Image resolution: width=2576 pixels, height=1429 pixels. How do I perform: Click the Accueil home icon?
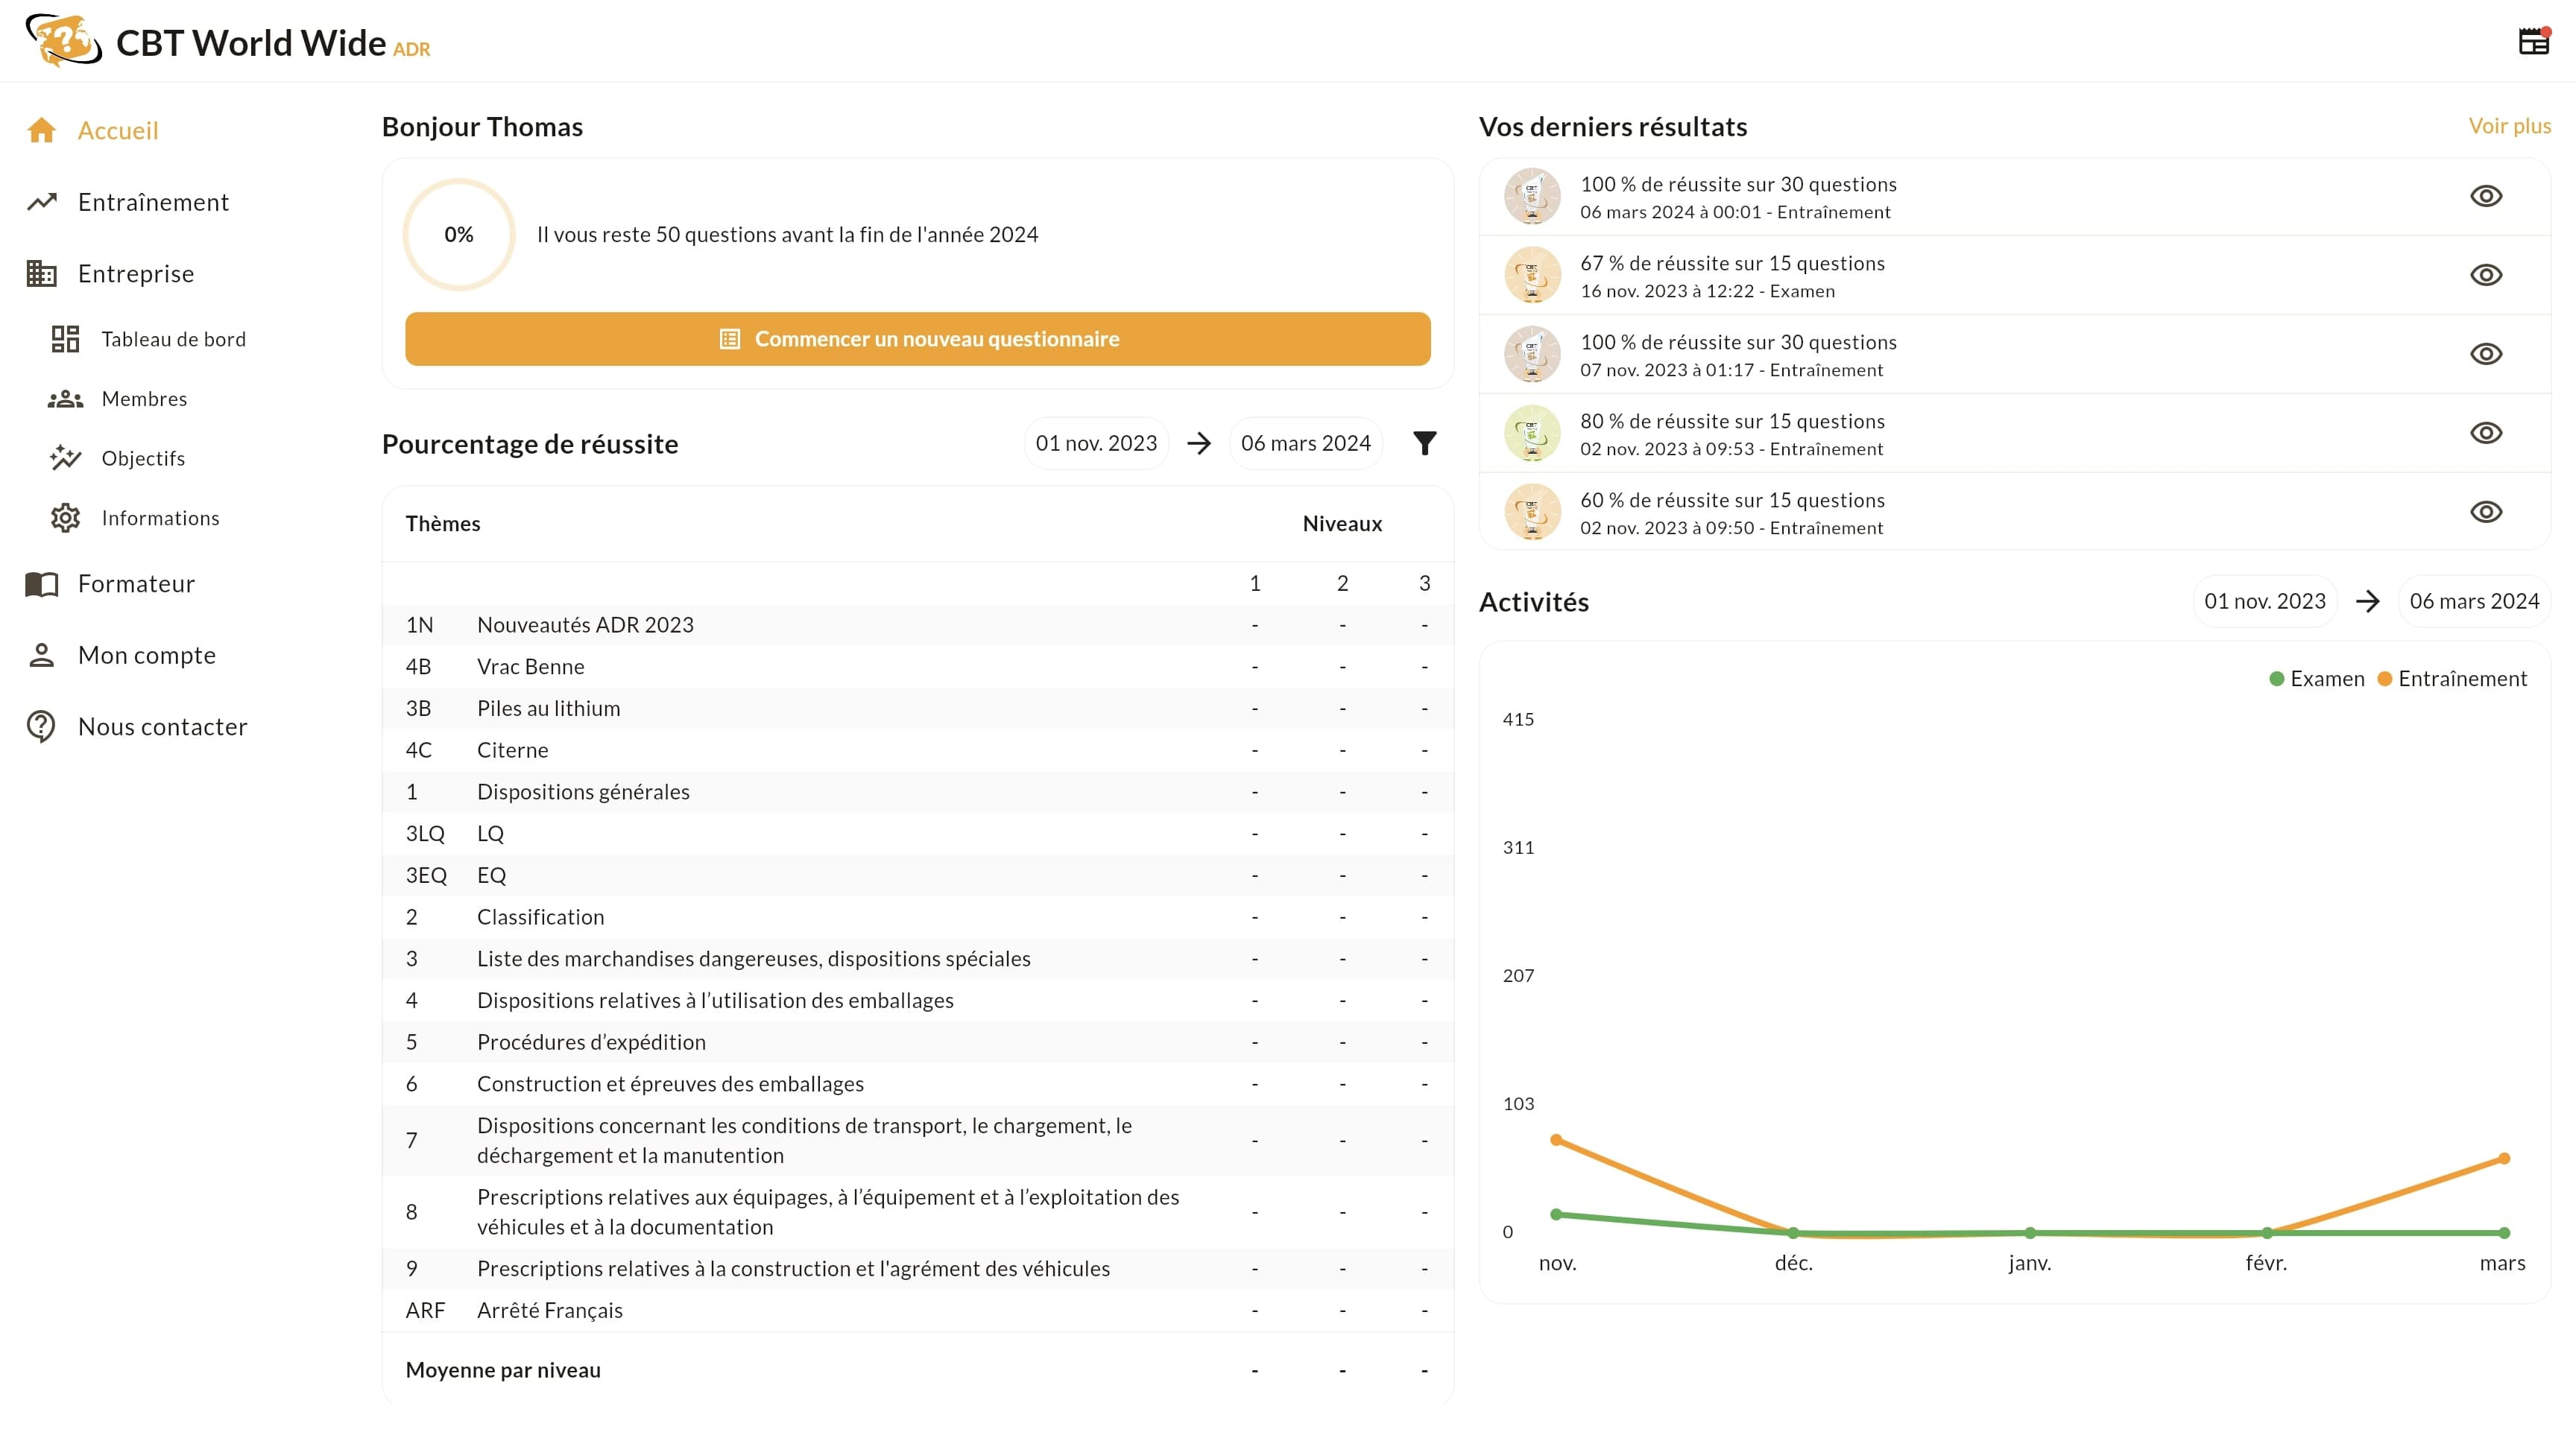click(x=42, y=131)
